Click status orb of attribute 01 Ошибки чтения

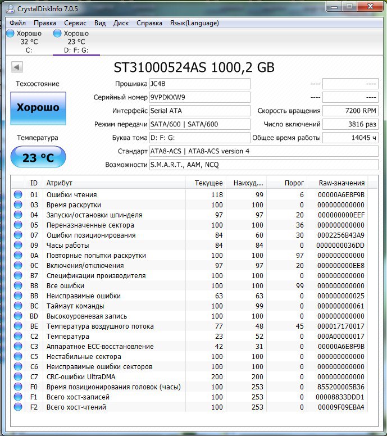tap(18, 194)
